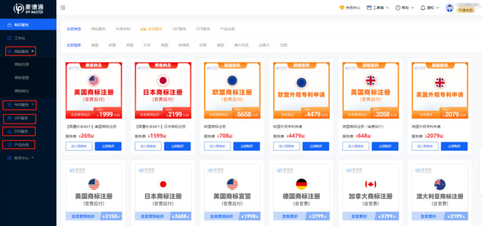Open 商标注册 in the sidebar submenu
This screenshot has width=482, height=226.
click(22, 64)
